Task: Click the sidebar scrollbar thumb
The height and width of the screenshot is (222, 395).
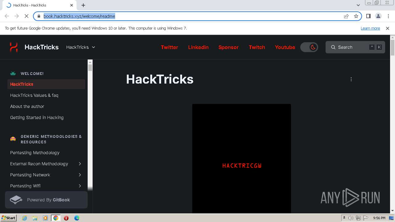Action: pyautogui.click(x=90, y=68)
